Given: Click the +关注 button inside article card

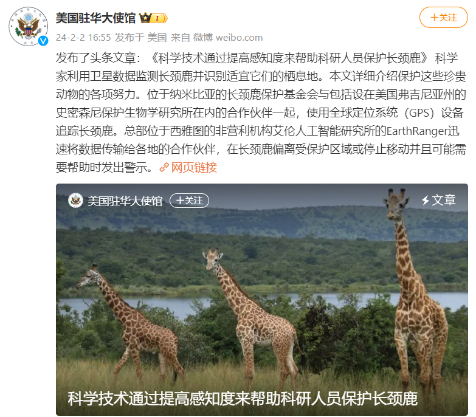Looking at the screenshot, I should [189, 201].
